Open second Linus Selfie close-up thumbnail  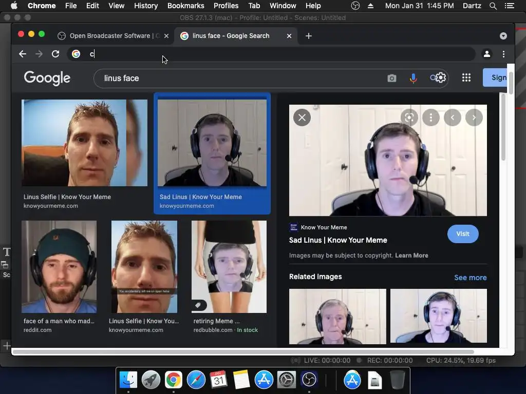(144, 267)
